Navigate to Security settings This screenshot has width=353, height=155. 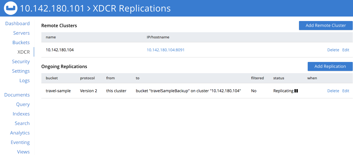pos(21,62)
